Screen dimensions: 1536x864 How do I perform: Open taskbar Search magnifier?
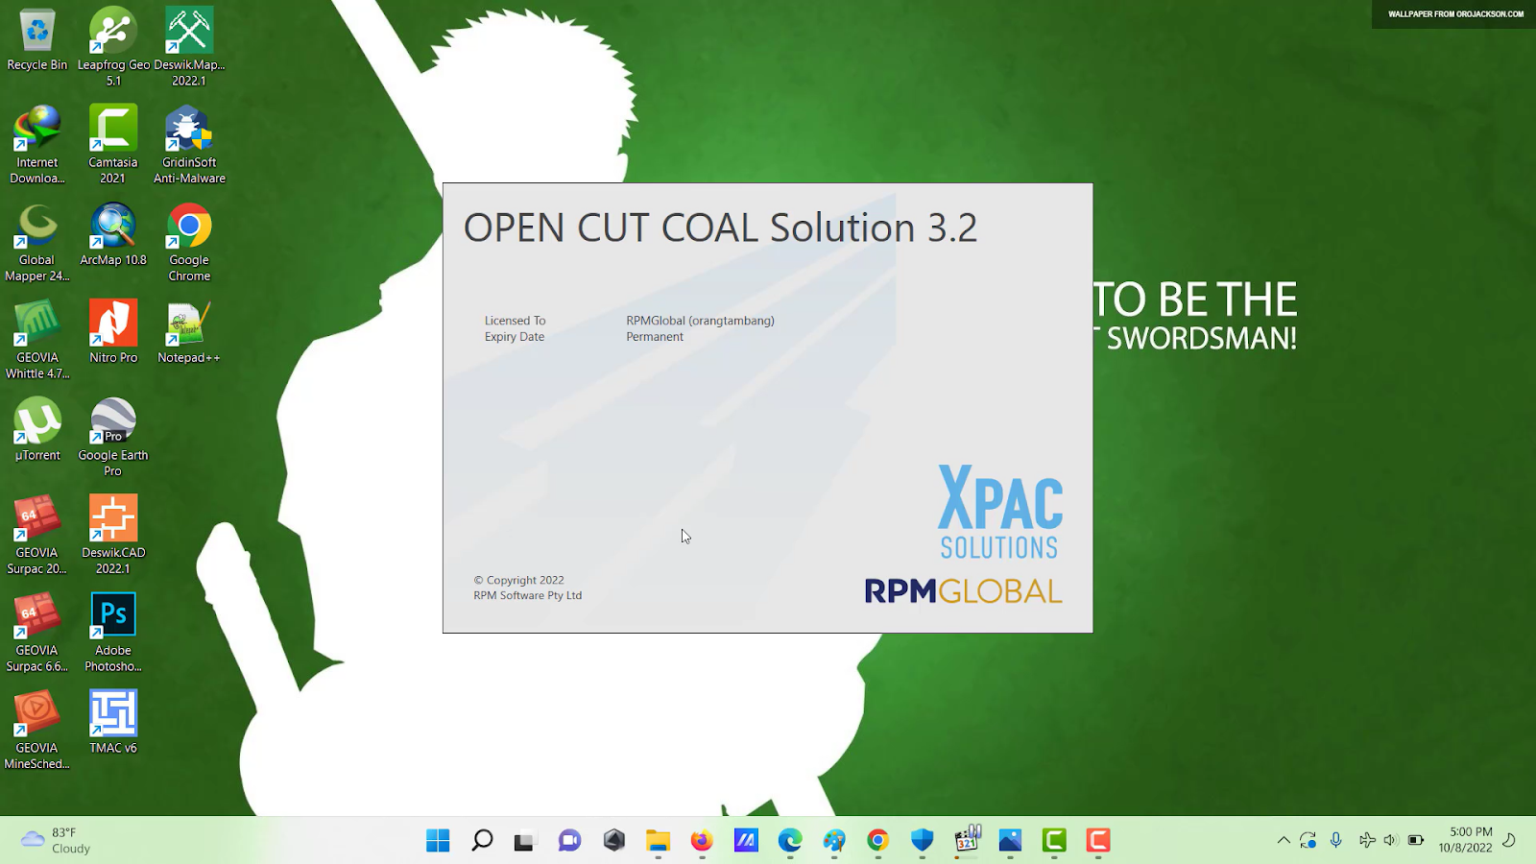click(x=482, y=841)
